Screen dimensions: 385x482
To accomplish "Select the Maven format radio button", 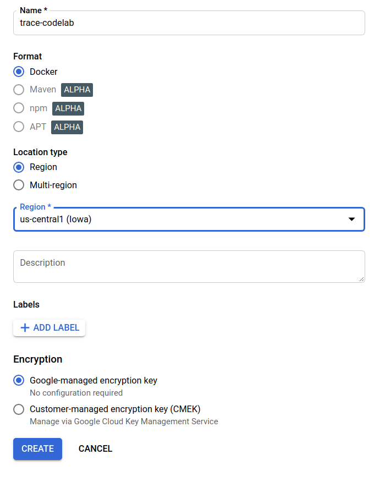I will (19, 90).
